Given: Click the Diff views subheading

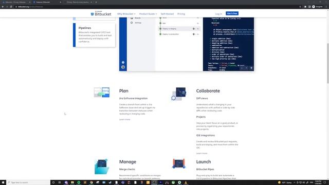Looking at the screenshot, I should (x=202, y=98).
